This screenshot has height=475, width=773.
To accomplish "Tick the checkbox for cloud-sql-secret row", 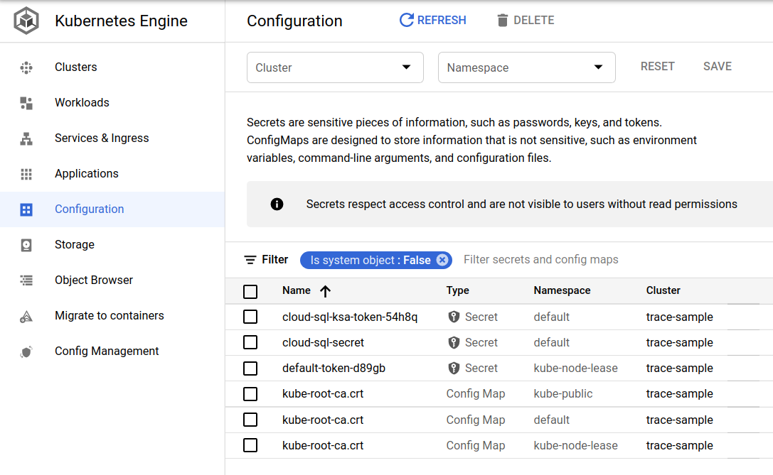I will click(250, 343).
